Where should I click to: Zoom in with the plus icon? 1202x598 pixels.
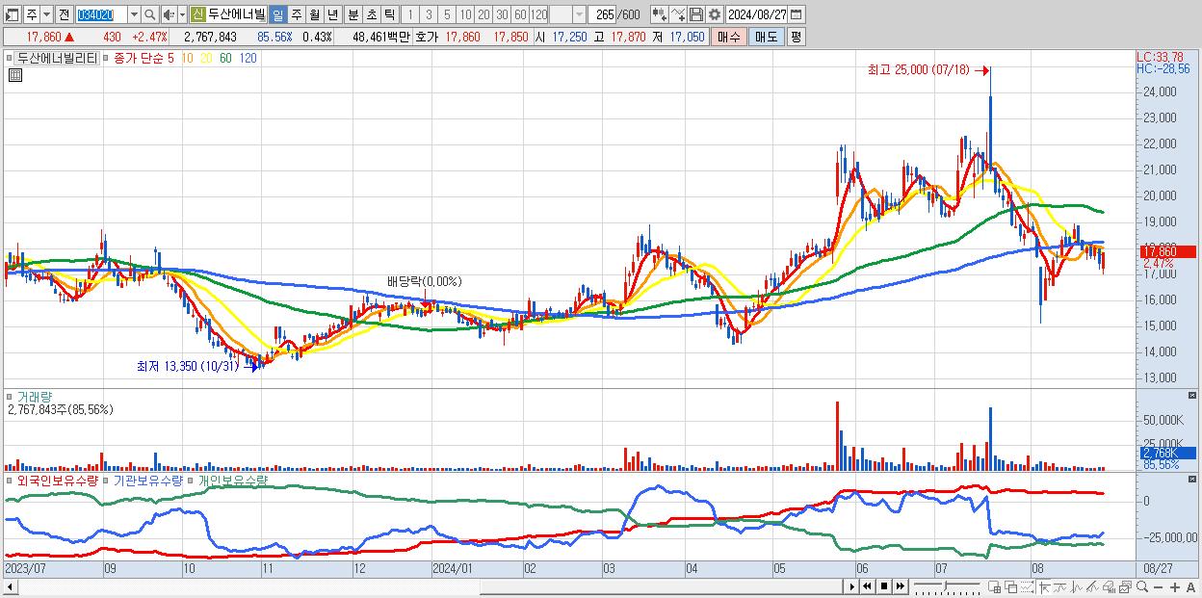point(1175,587)
